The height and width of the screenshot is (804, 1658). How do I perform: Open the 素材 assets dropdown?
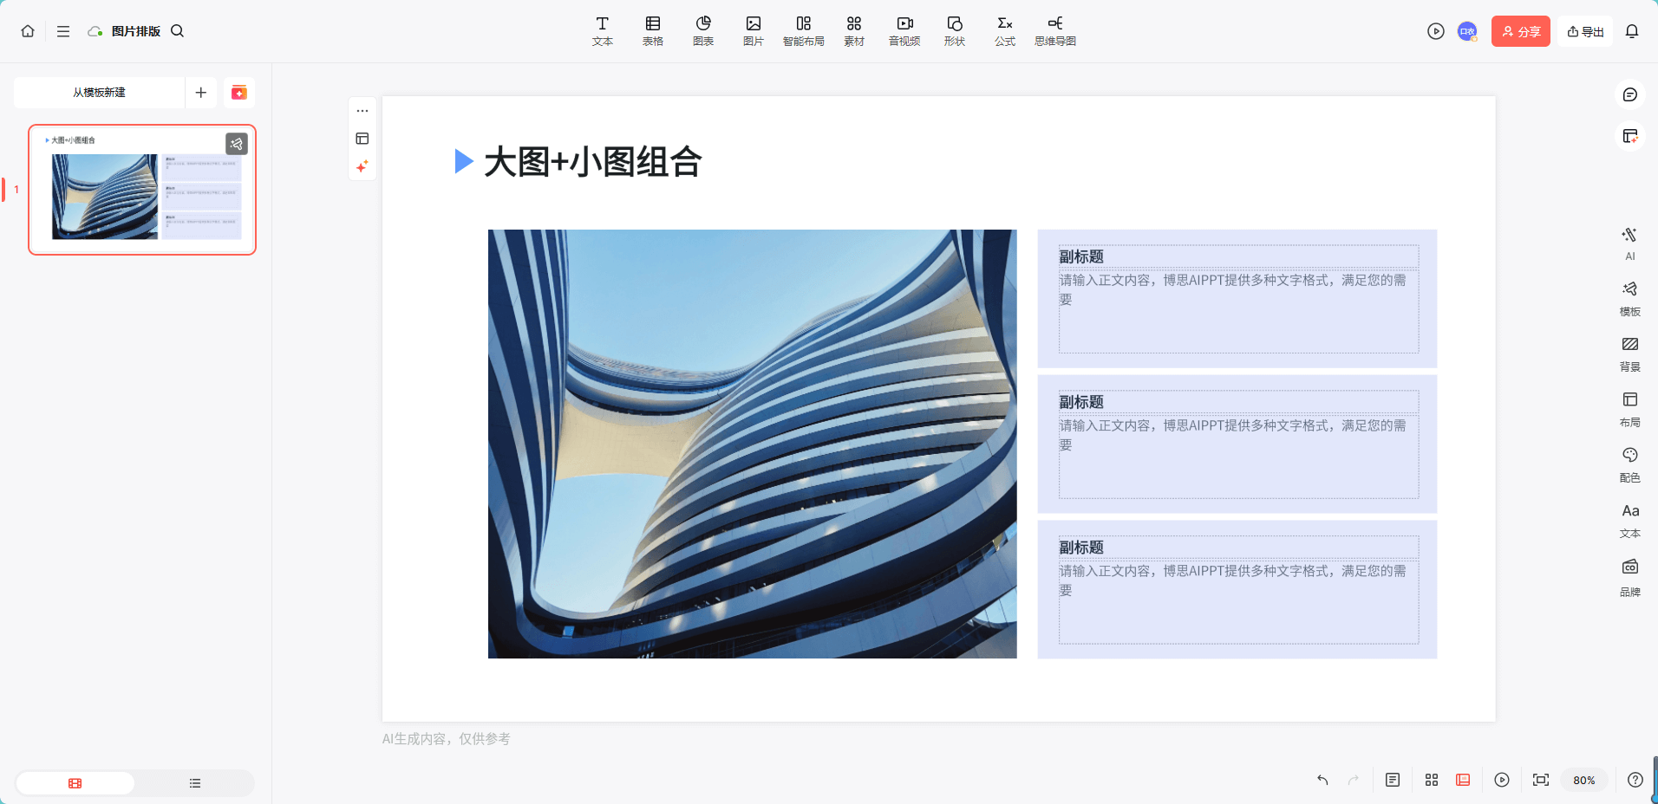tap(853, 30)
